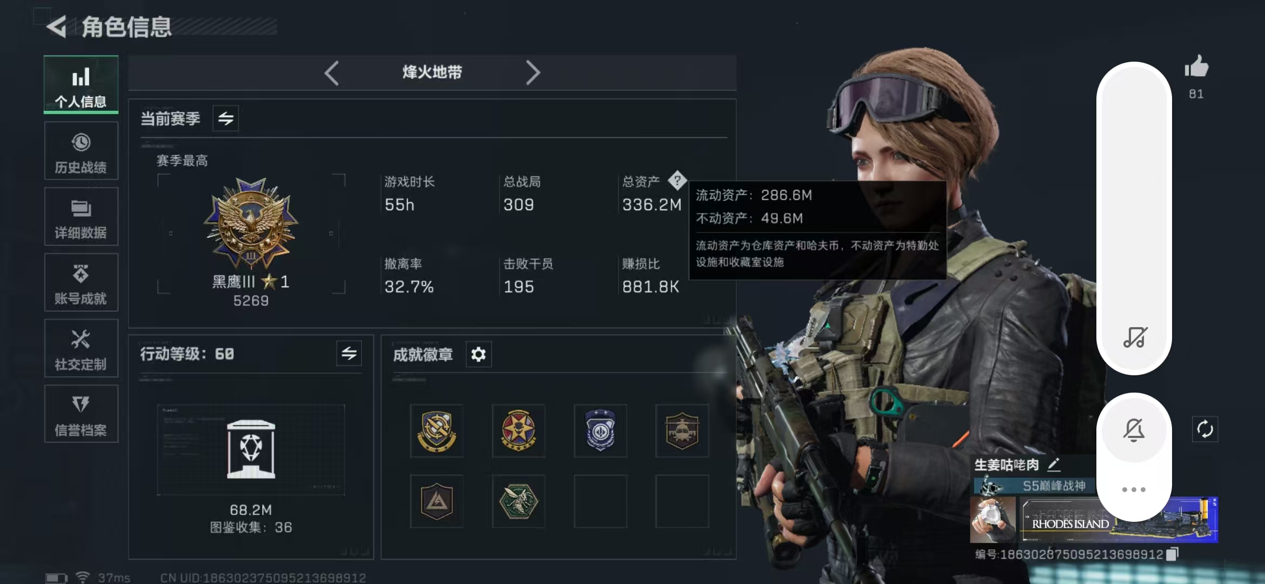Copy the player ID number 编号
Screen dimensions: 1265x584
[1172, 554]
